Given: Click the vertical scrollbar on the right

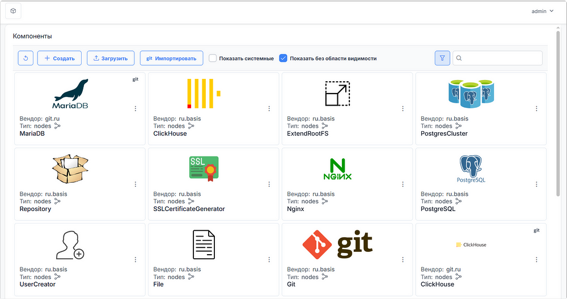Looking at the screenshot, I should (x=558, y=113).
